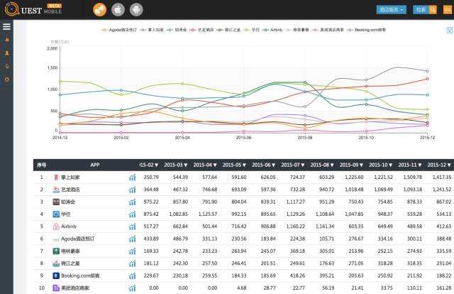Click the 1,509.78 value cell
The height and width of the screenshot is (294, 454).
(413, 177)
